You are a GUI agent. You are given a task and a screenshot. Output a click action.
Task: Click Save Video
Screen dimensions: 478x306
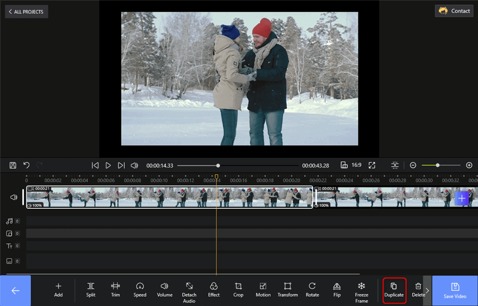455,291
